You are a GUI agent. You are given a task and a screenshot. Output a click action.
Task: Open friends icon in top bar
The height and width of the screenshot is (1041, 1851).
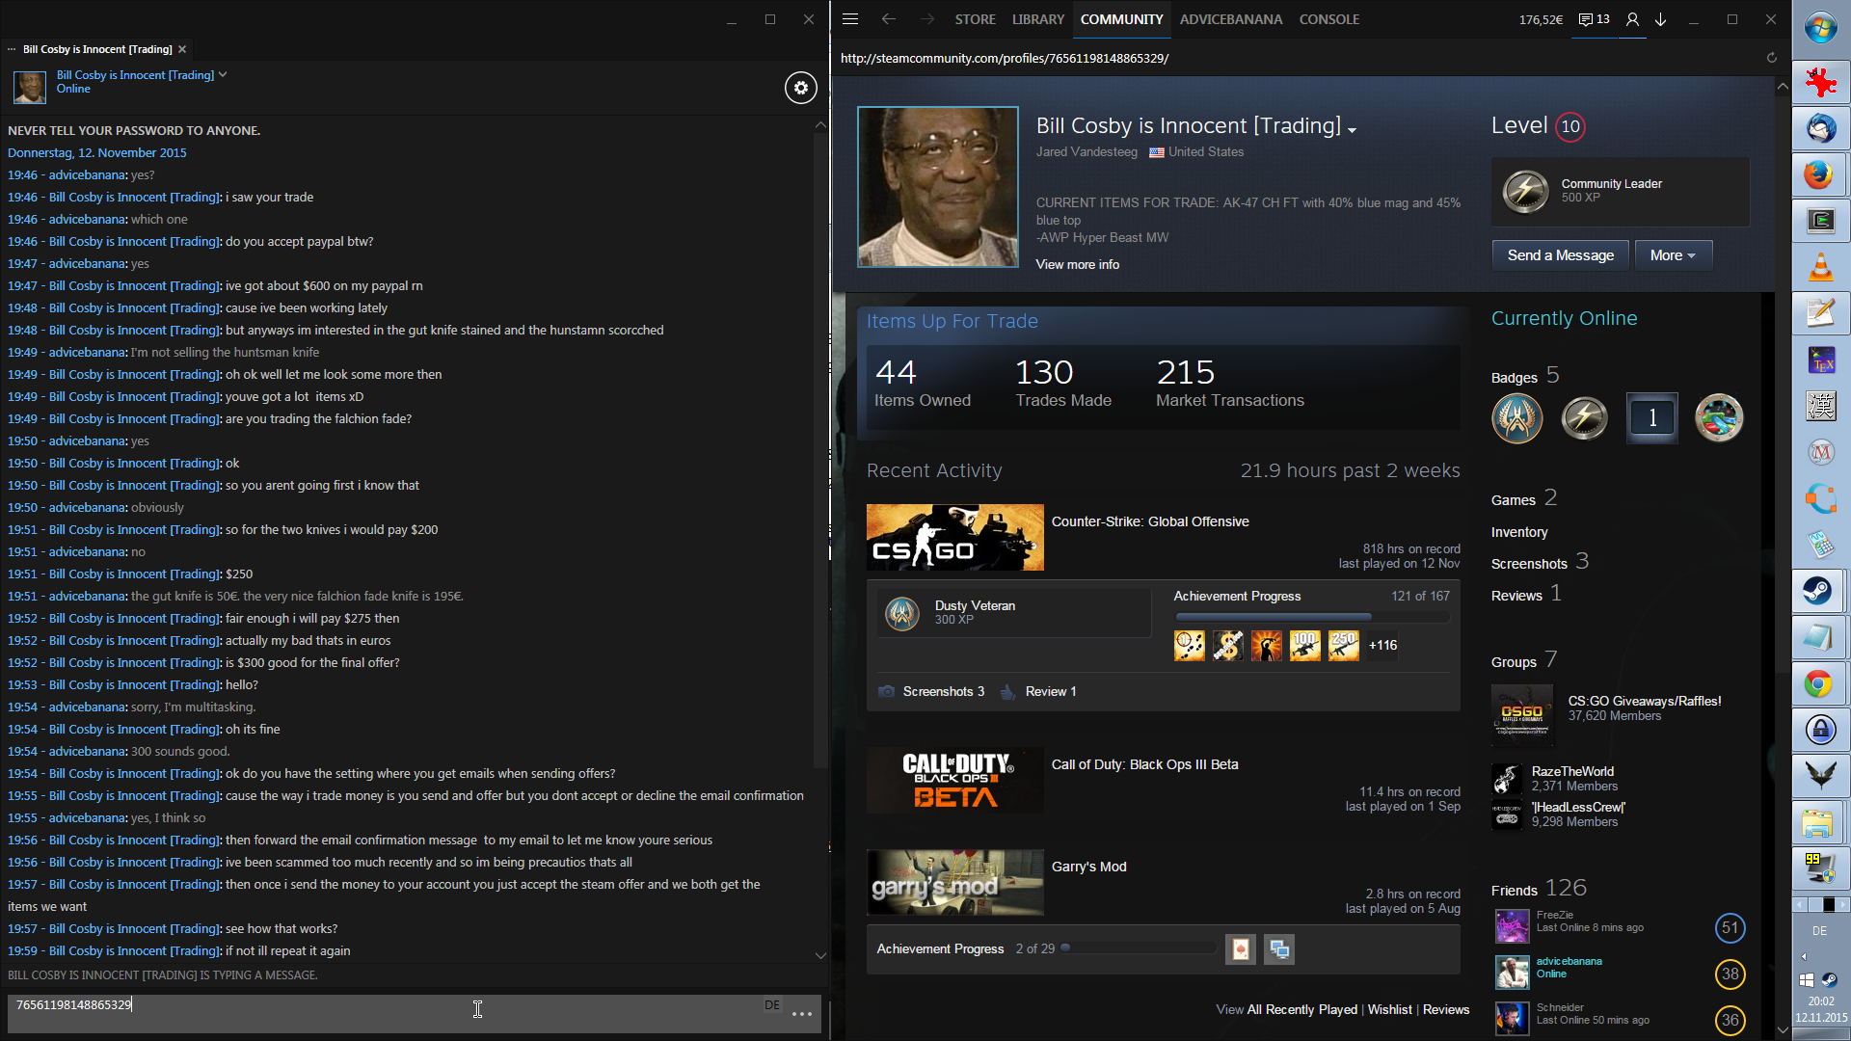[1632, 19]
